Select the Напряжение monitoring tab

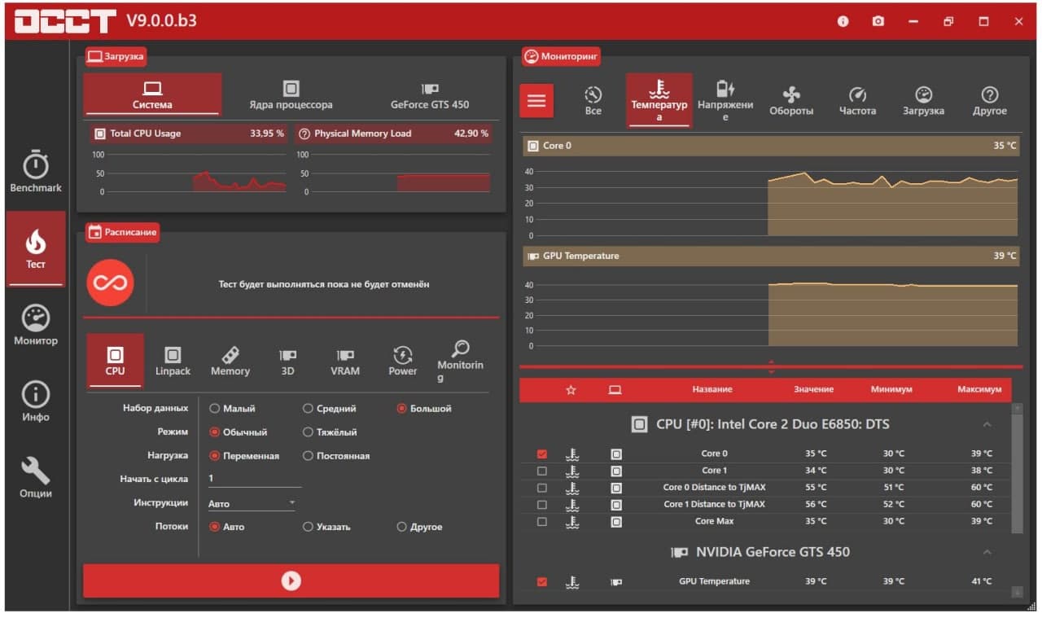[725, 101]
